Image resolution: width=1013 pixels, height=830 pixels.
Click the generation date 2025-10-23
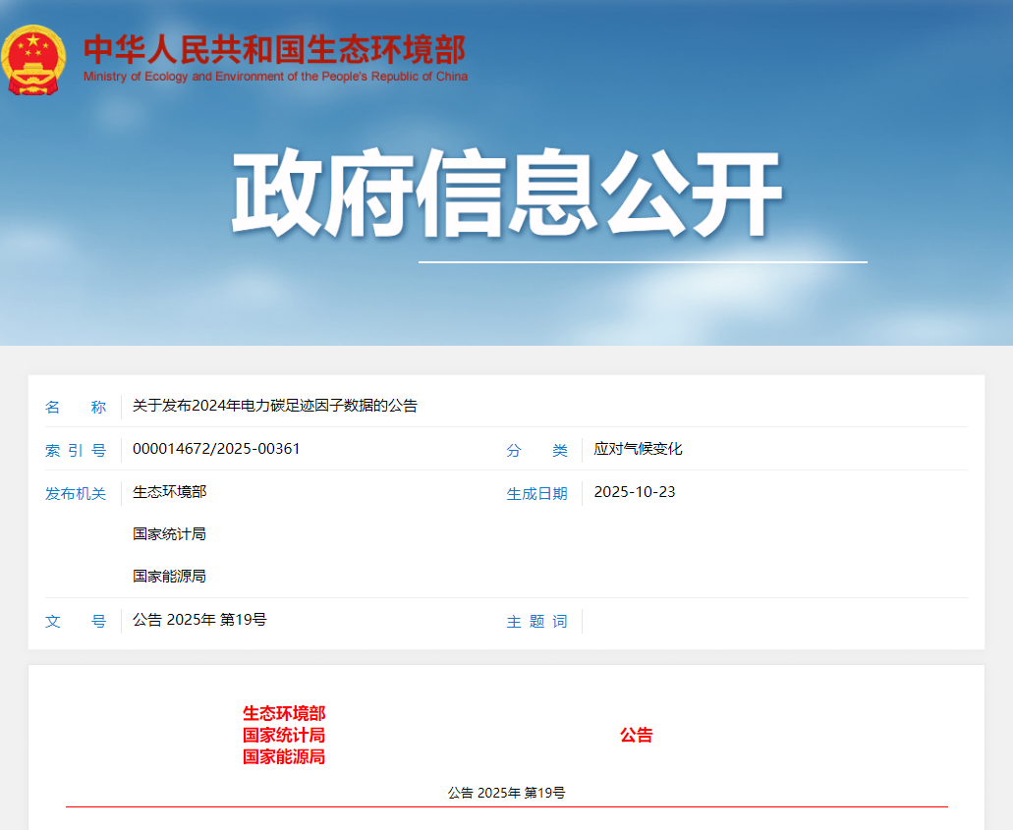[x=635, y=492]
